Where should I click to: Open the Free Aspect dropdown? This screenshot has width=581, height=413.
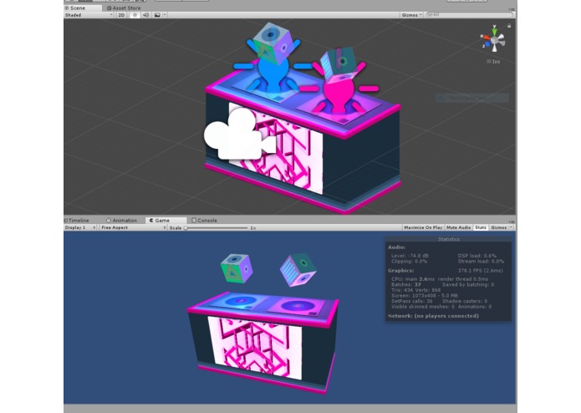tap(134, 227)
